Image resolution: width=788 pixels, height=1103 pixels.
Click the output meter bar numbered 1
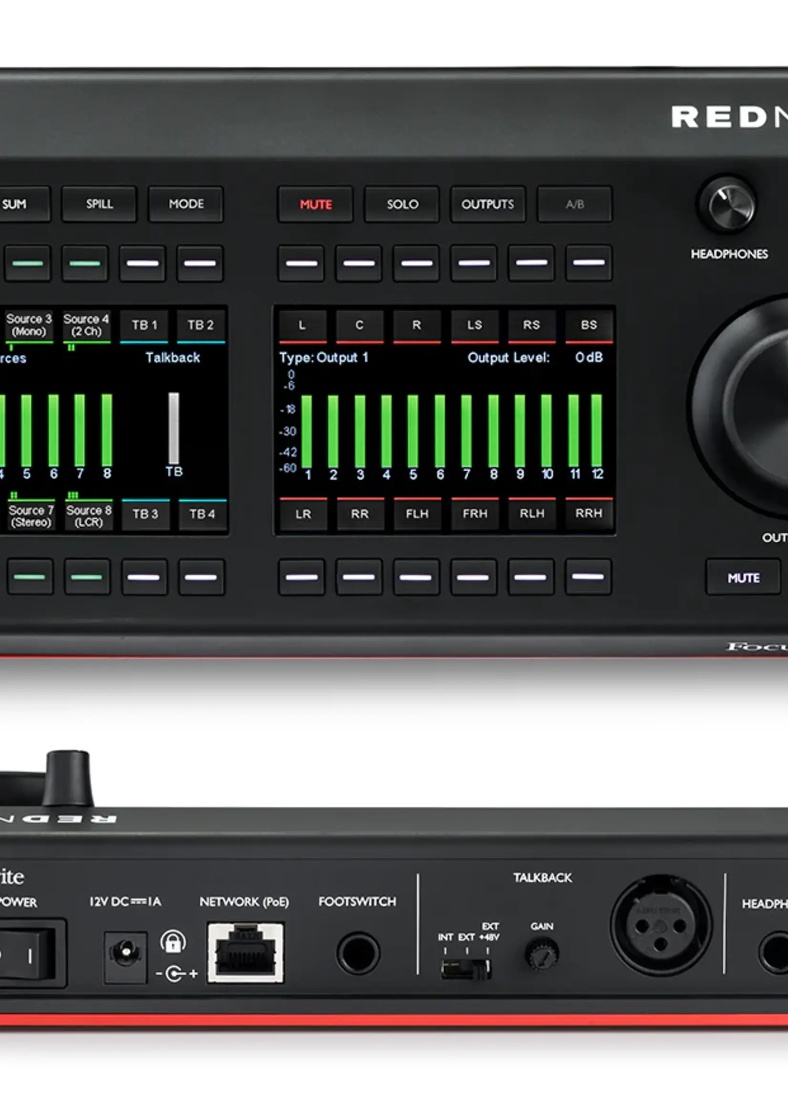pyautogui.click(x=307, y=432)
